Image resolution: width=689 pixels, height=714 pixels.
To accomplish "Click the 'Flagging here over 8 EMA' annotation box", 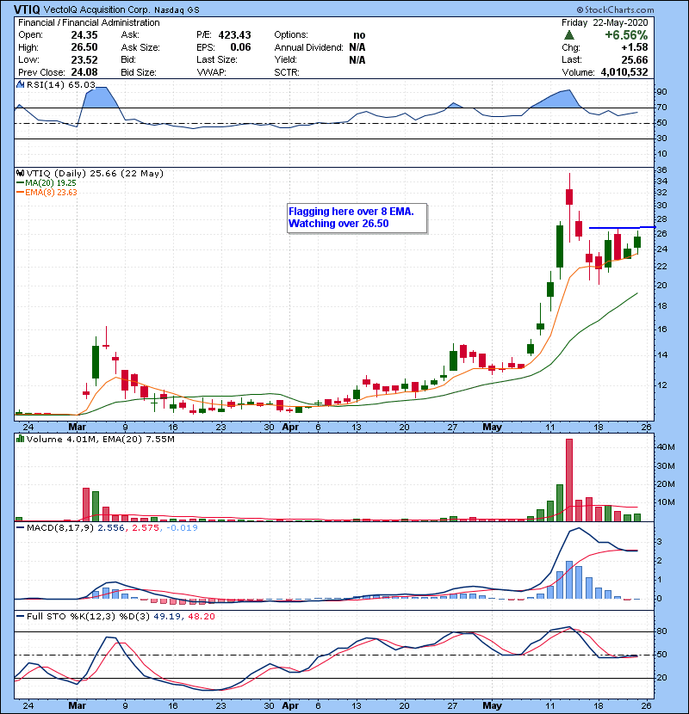I will pos(357,218).
